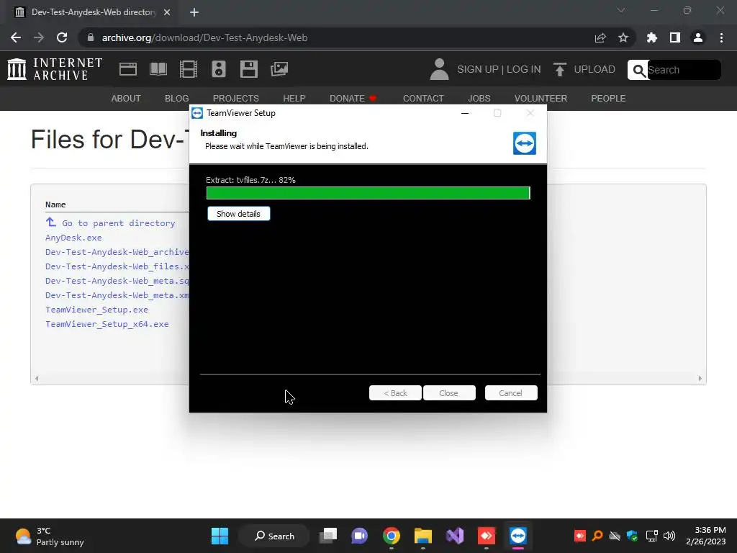This screenshot has width=737, height=553.
Task: Open a new browser tab
Action: pyautogui.click(x=194, y=12)
